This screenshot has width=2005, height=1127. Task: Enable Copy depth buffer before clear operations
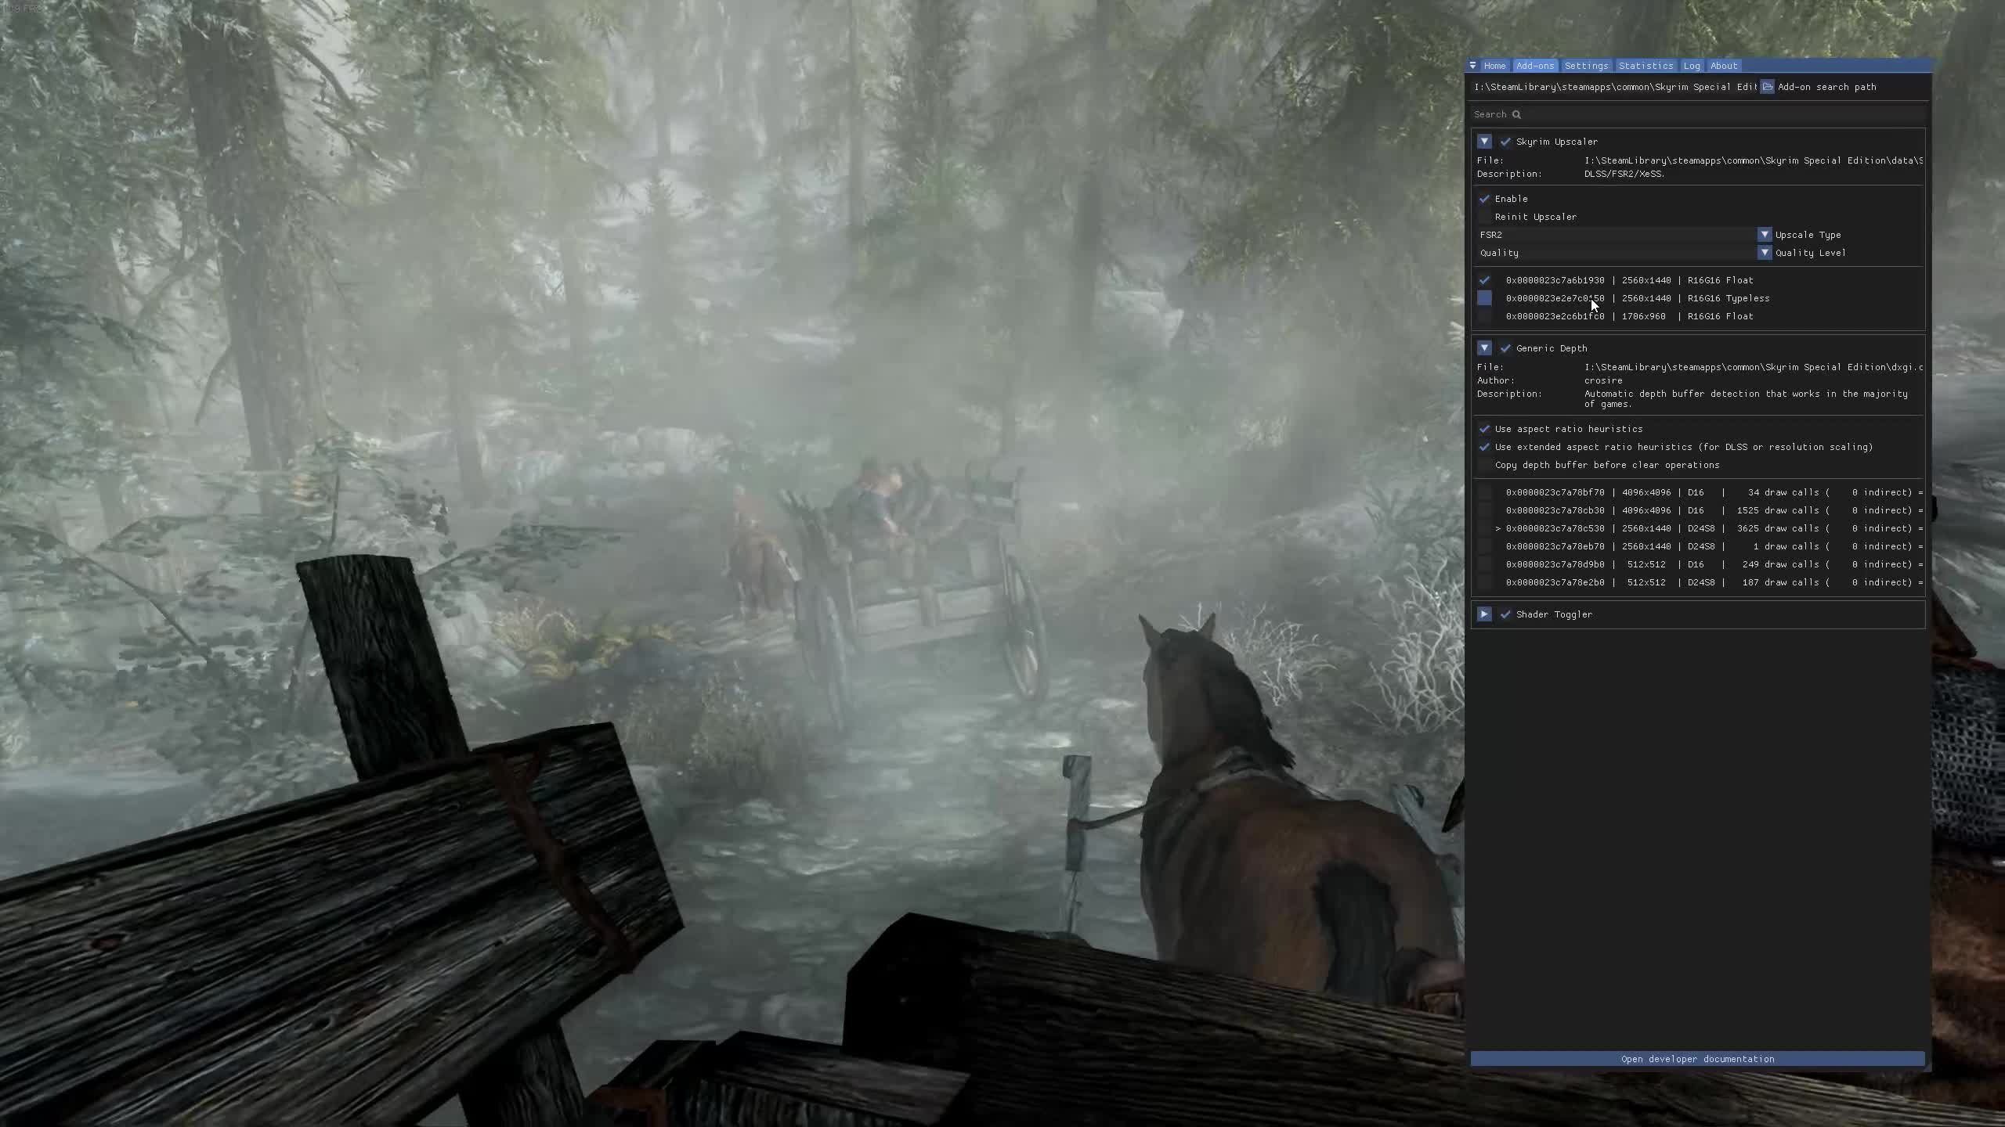[1486, 465]
